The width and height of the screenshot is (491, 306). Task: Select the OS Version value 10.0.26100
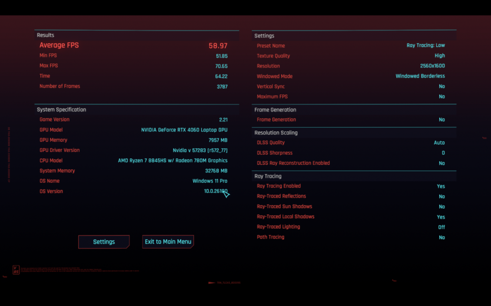click(x=216, y=191)
